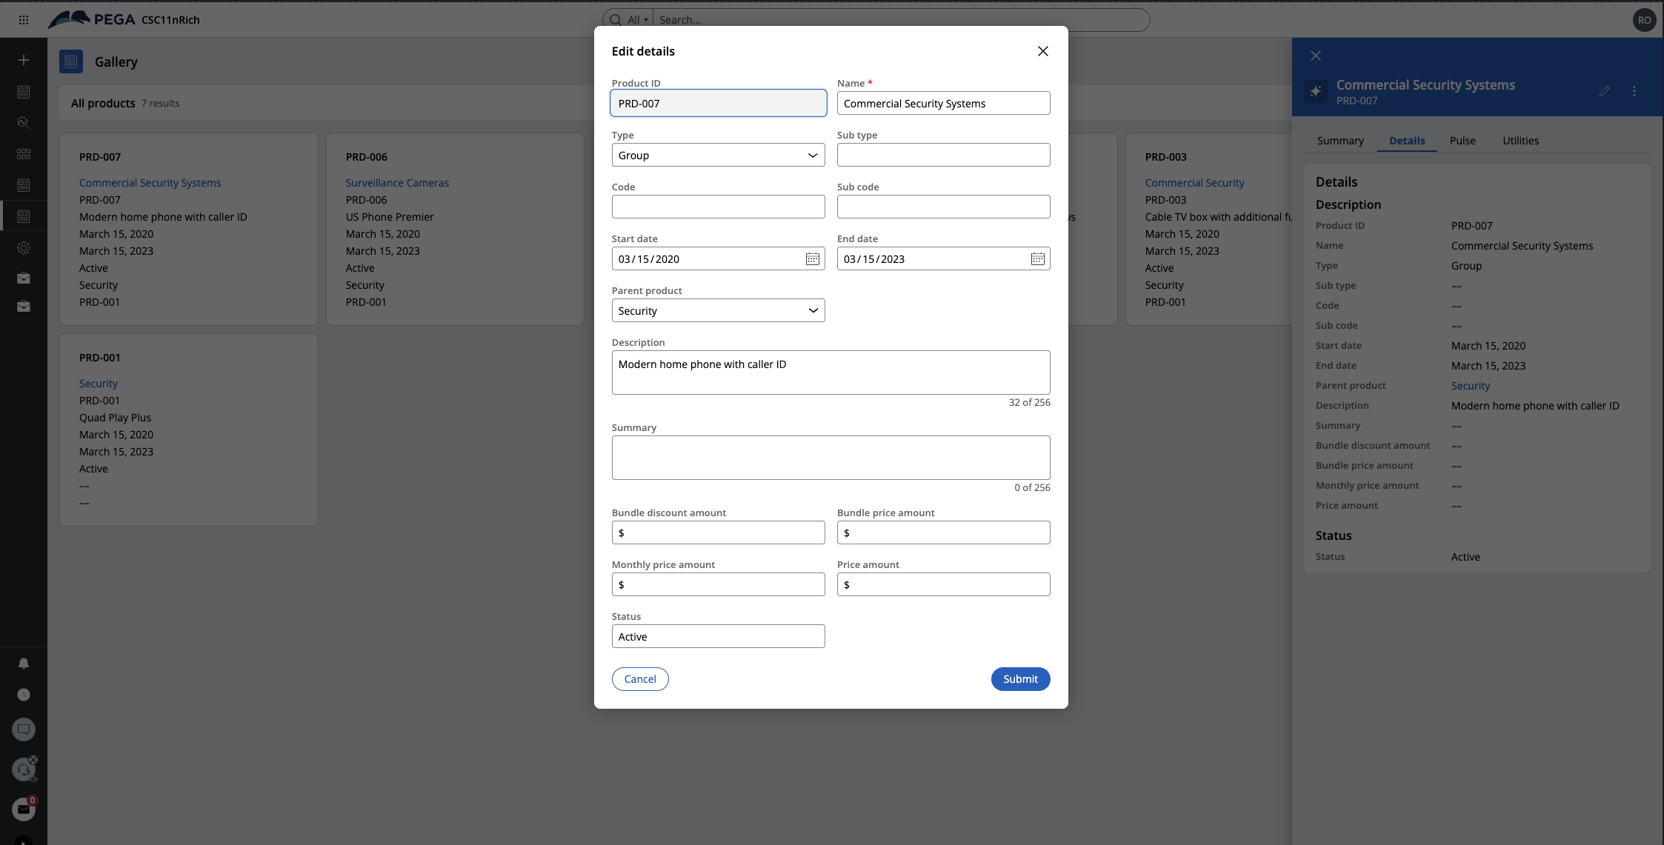Viewport: 1664px width, 845px height.
Task: Click the Sub type field
Action: tap(943, 155)
